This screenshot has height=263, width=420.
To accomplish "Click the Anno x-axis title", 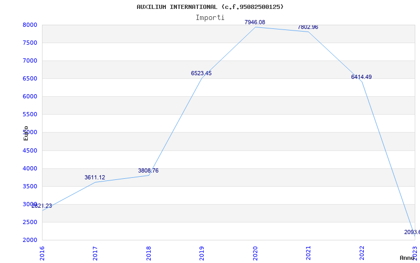I will point(407,258).
